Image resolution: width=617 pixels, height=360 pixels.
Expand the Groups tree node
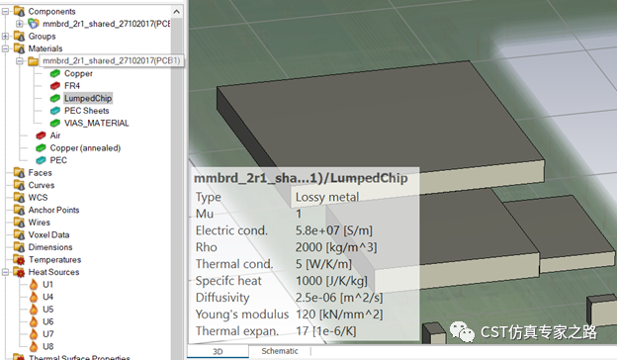5,37
